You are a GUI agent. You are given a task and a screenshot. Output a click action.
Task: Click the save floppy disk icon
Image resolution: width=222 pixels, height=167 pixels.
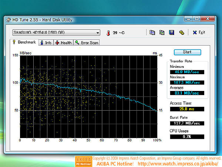[x=171, y=33]
